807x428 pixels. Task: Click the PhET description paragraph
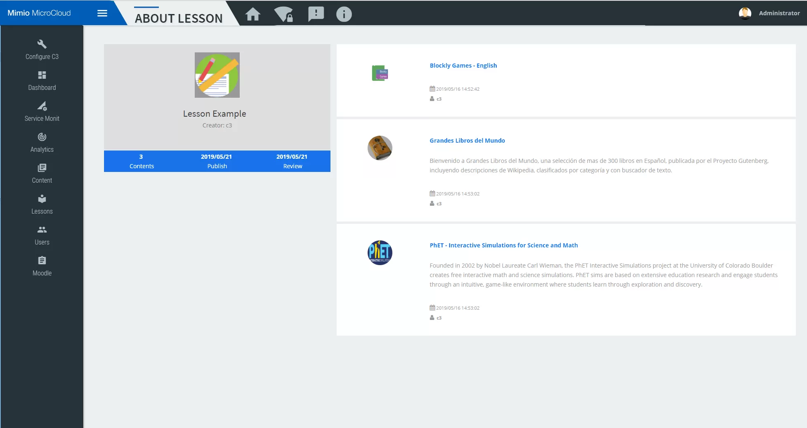604,275
